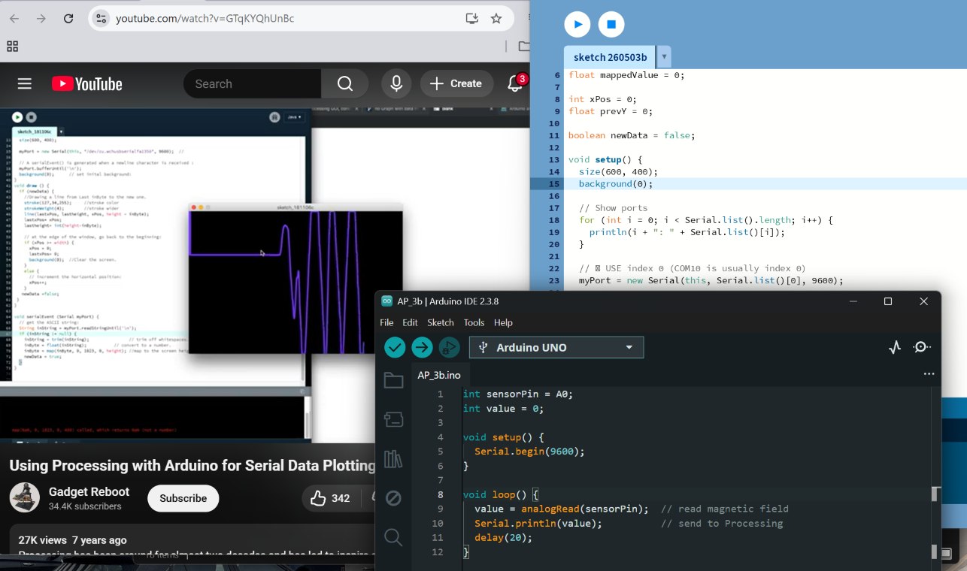Focus the YouTube Search field

tap(252, 84)
